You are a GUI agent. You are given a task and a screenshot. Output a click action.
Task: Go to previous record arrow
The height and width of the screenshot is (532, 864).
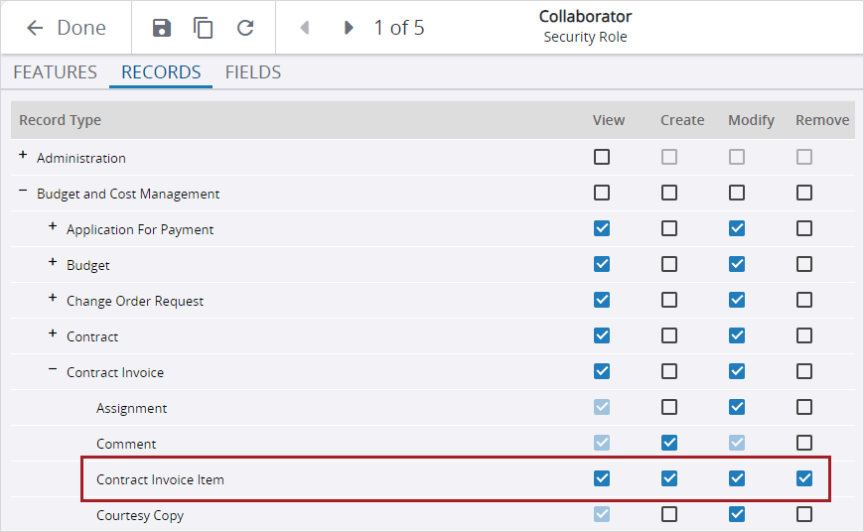305,28
